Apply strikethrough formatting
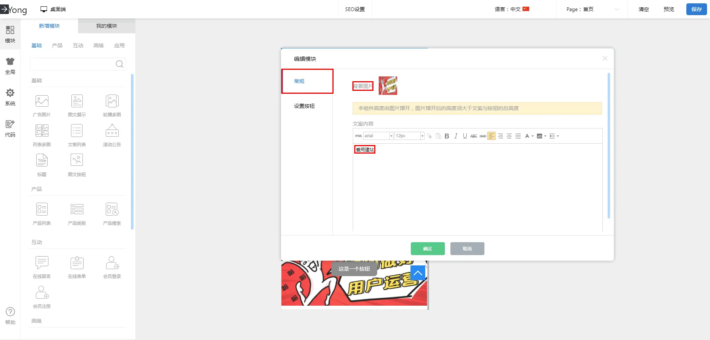 474,136
